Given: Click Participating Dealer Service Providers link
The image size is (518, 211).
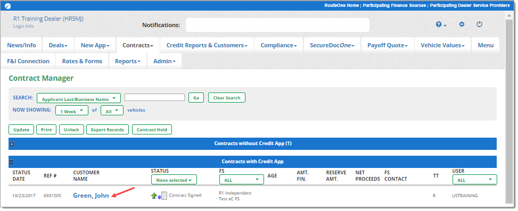Looking at the screenshot, I should (x=470, y=6).
